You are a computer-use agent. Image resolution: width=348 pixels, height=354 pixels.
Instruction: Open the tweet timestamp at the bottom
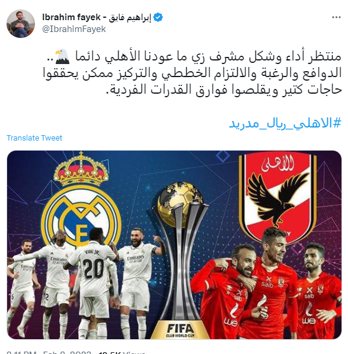(49, 352)
